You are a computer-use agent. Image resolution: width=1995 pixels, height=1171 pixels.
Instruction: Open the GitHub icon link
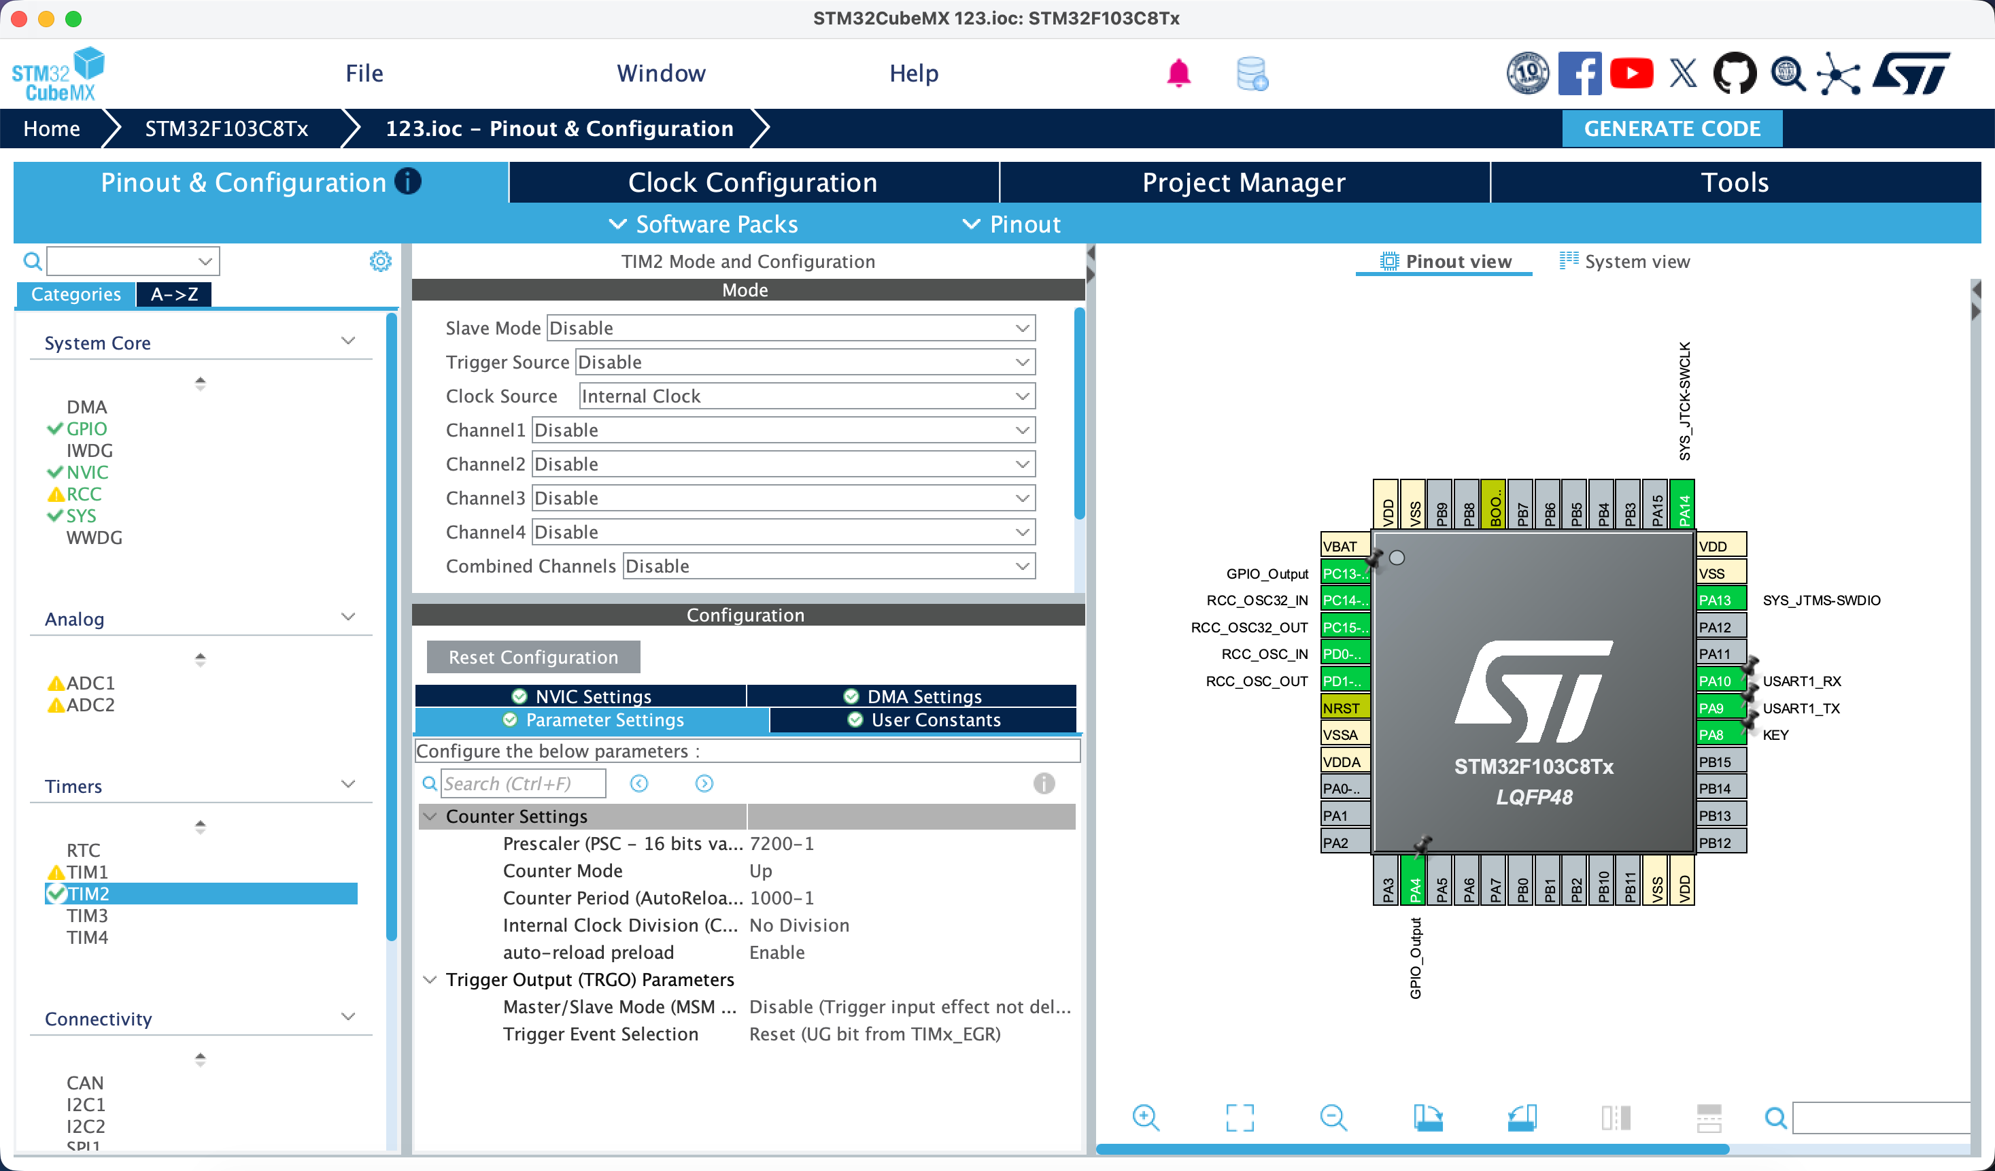point(1735,73)
